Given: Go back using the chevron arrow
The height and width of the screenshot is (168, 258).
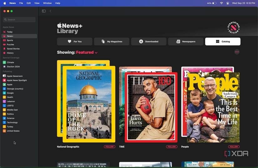Looking at the screenshot, I should (50, 11).
